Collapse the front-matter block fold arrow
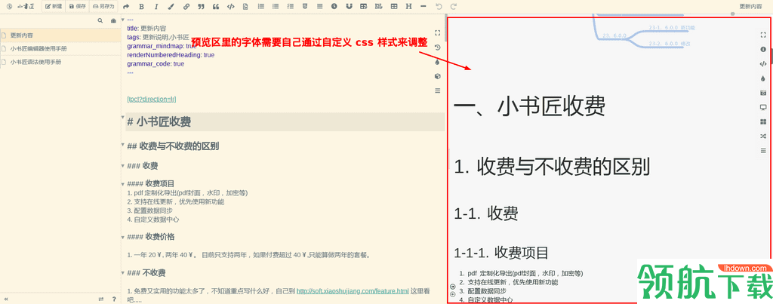773x304 pixels. (x=123, y=19)
